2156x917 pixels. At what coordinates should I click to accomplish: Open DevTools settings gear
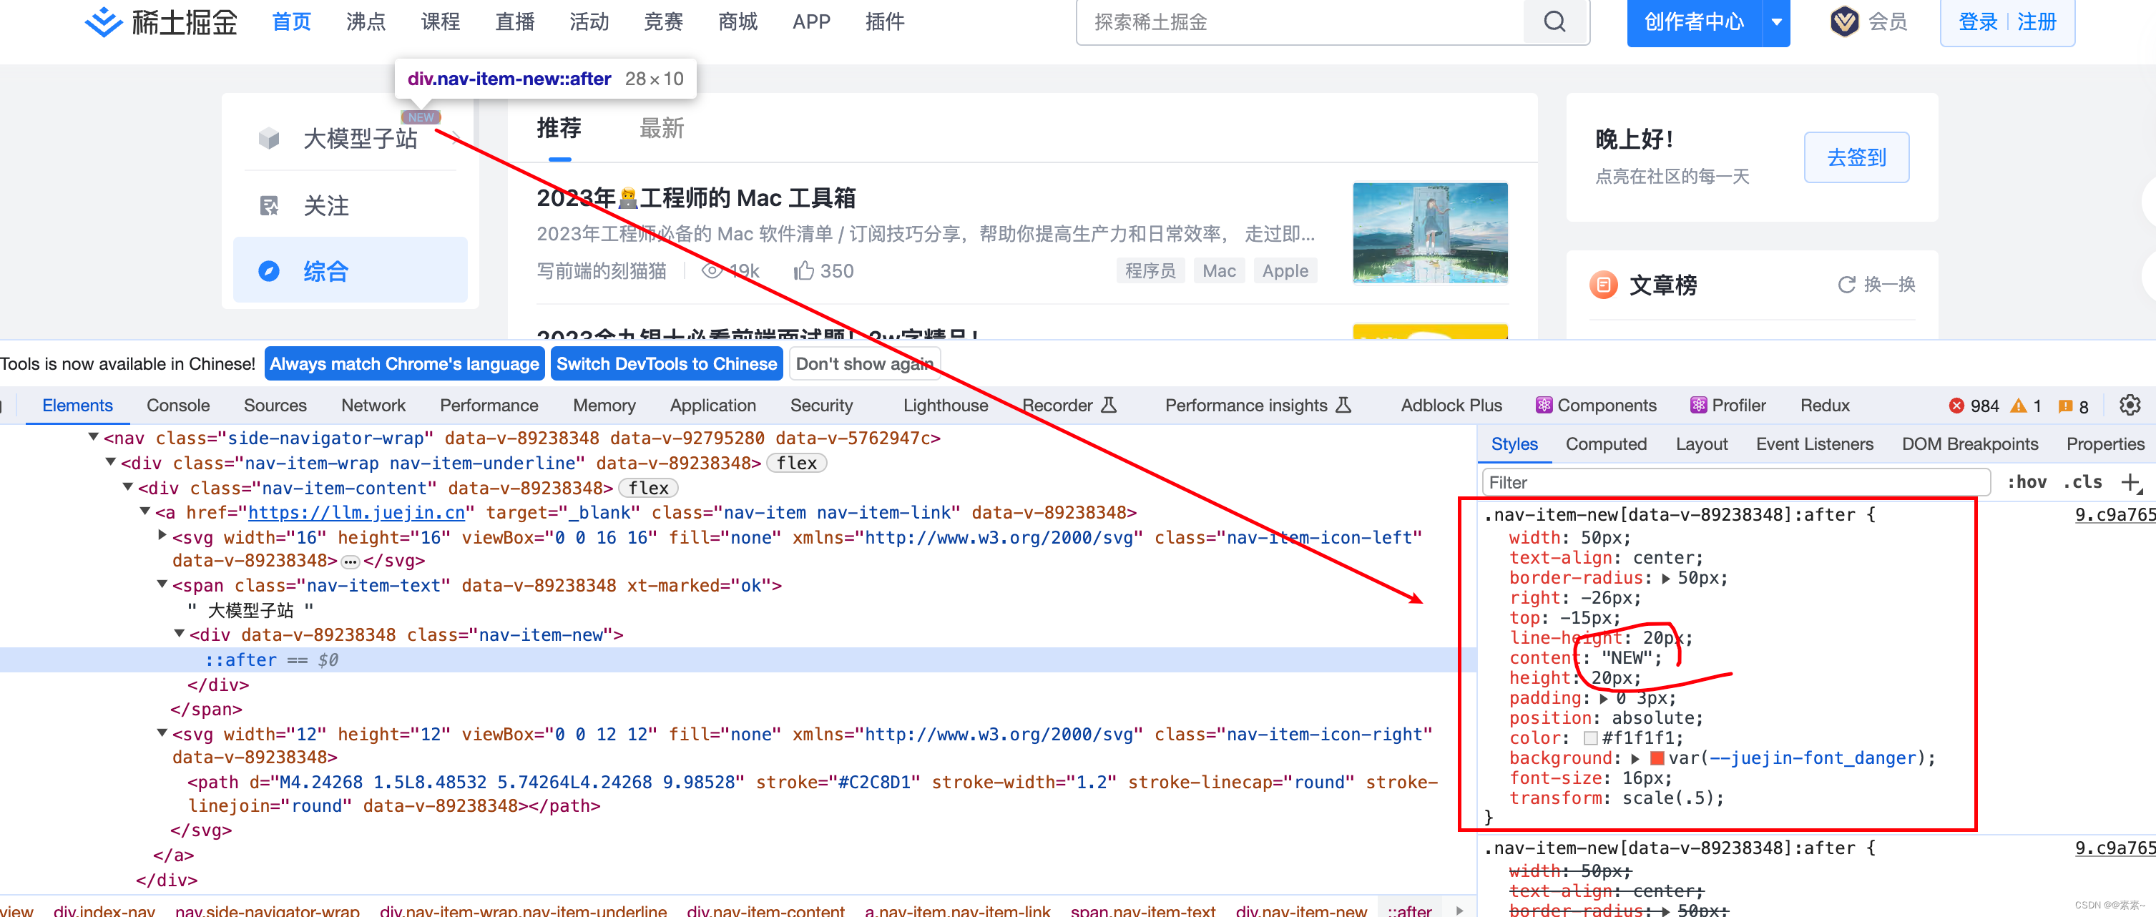[x=2130, y=406]
